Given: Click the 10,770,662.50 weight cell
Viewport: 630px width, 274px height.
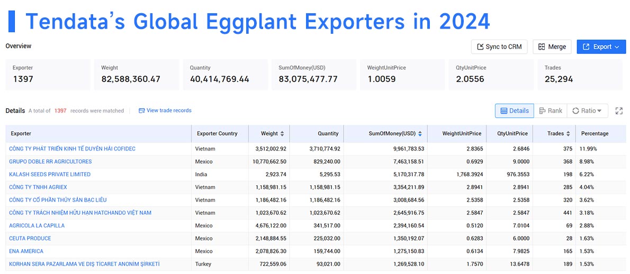Looking at the screenshot, I should click(x=268, y=162).
